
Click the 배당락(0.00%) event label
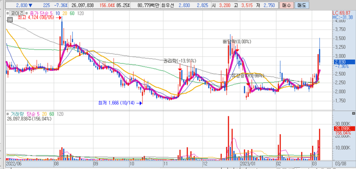(237, 41)
